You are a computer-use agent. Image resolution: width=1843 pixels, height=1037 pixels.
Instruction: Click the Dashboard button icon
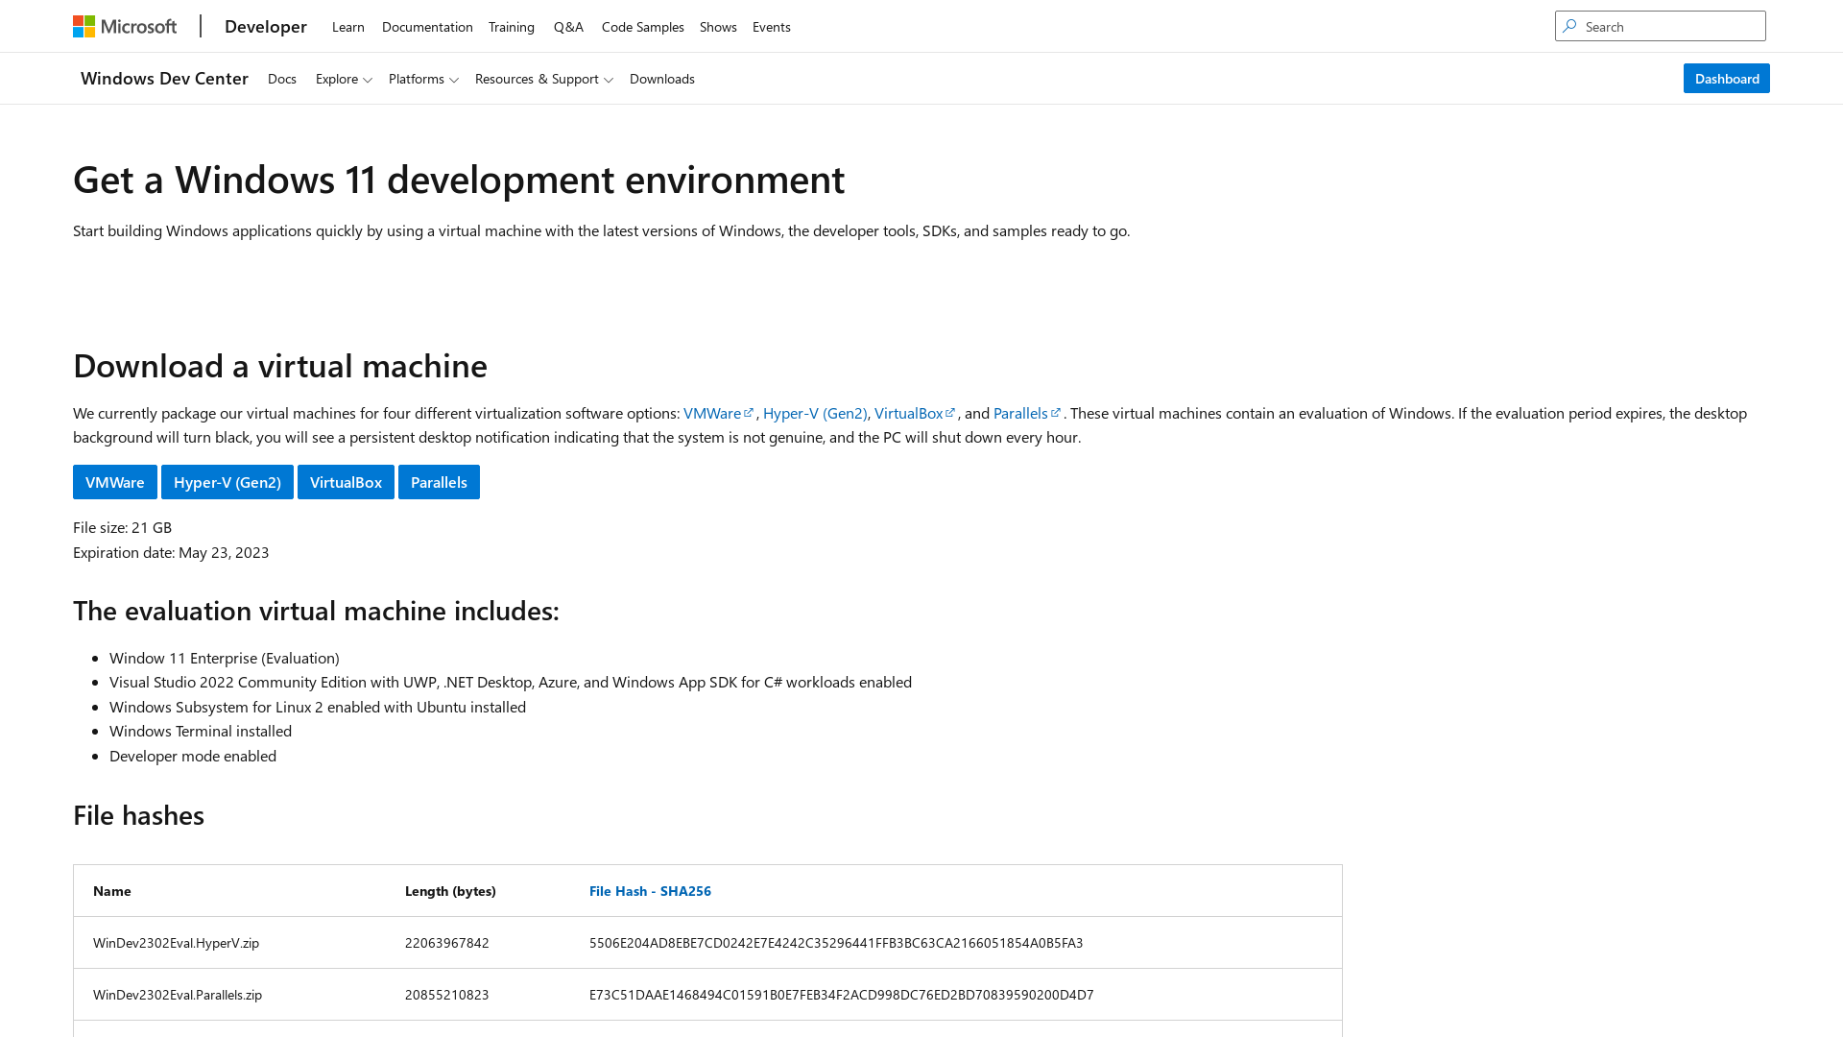tap(1727, 77)
